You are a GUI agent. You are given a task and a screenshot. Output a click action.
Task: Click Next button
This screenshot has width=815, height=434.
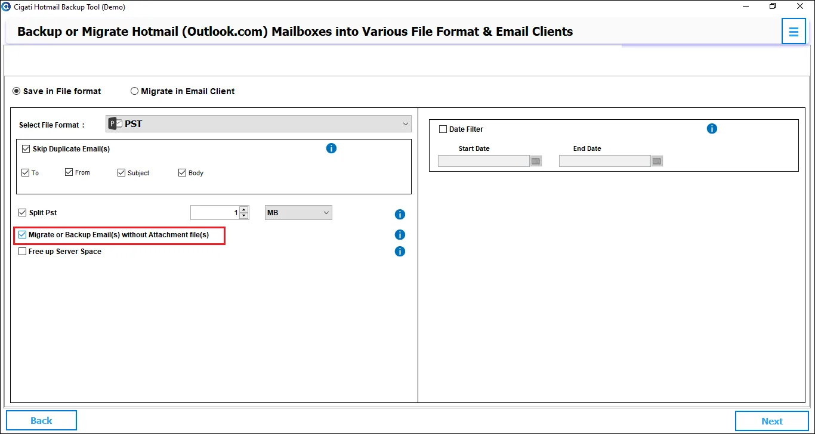772,421
